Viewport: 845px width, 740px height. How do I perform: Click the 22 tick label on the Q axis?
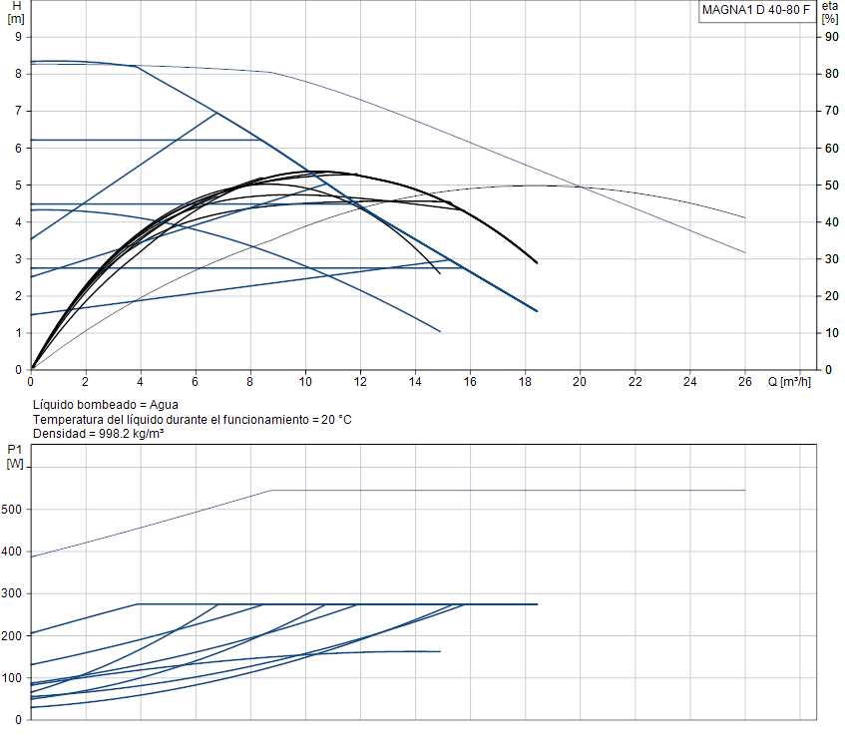(634, 382)
